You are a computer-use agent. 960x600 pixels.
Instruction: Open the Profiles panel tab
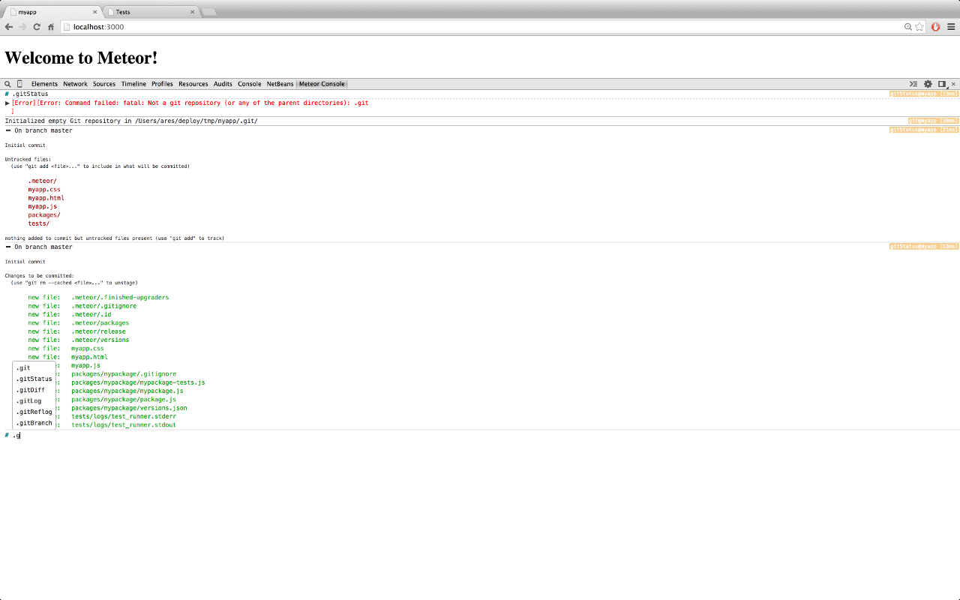tap(162, 84)
